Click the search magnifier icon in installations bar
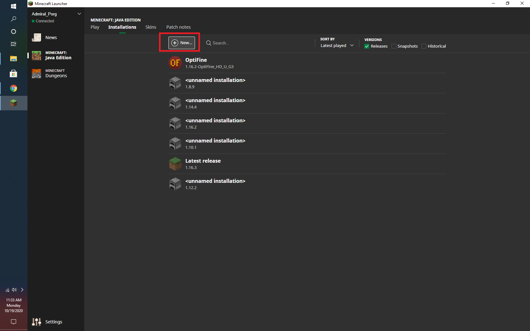Image resolution: width=530 pixels, height=331 pixels. tap(209, 43)
